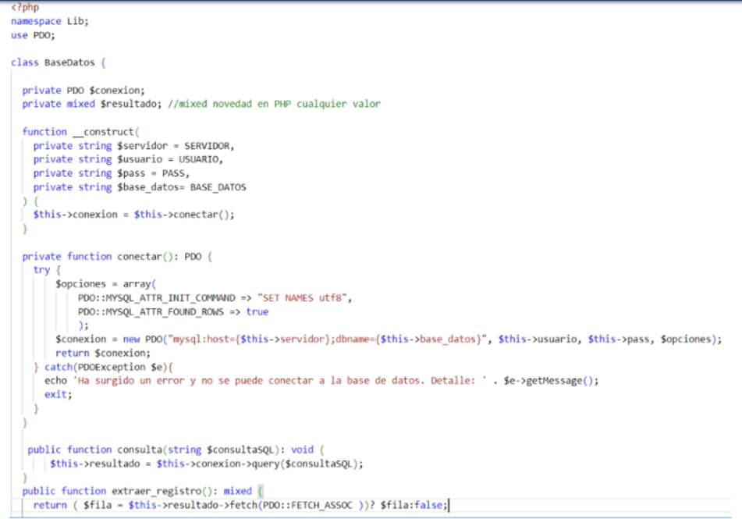The image size is (742, 519).
Task: Click the 'try' keyword
Action: [x=41, y=270]
